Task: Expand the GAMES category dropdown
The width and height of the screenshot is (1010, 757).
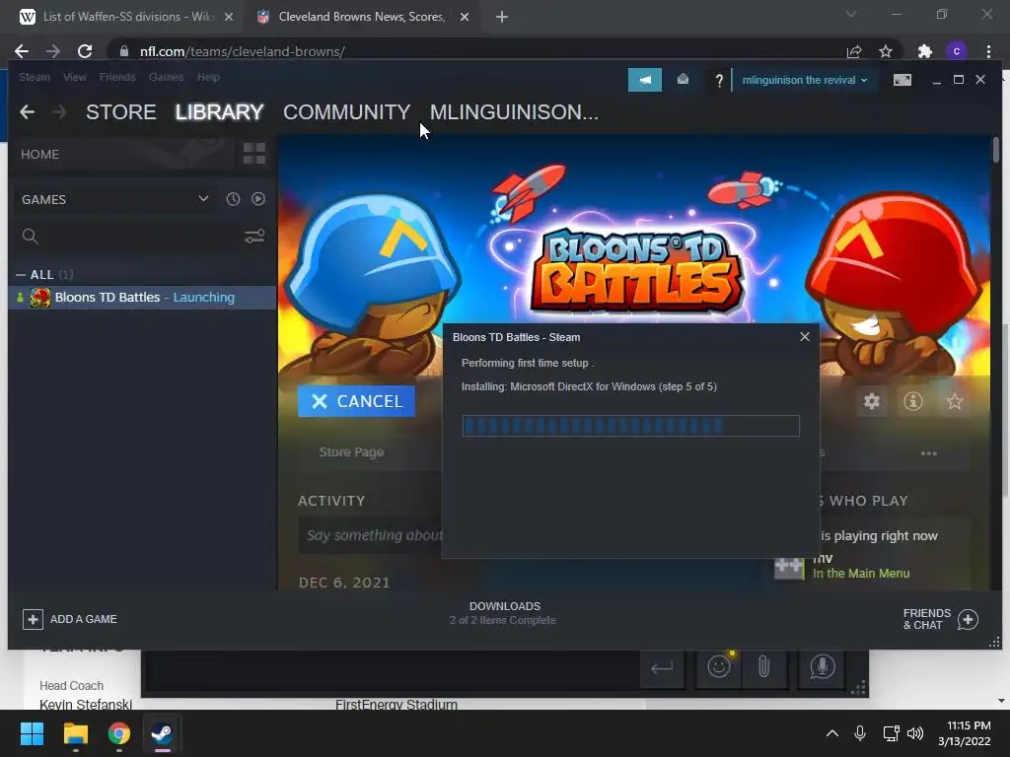Action: pyautogui.click(x=203, y=199)
